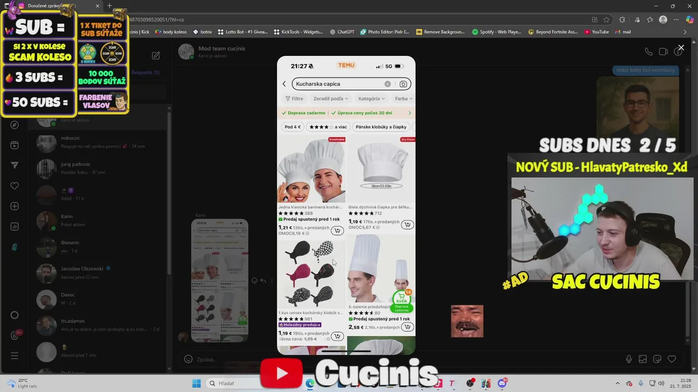
Task: Click the new message compose icon
Action: (156, 56)
